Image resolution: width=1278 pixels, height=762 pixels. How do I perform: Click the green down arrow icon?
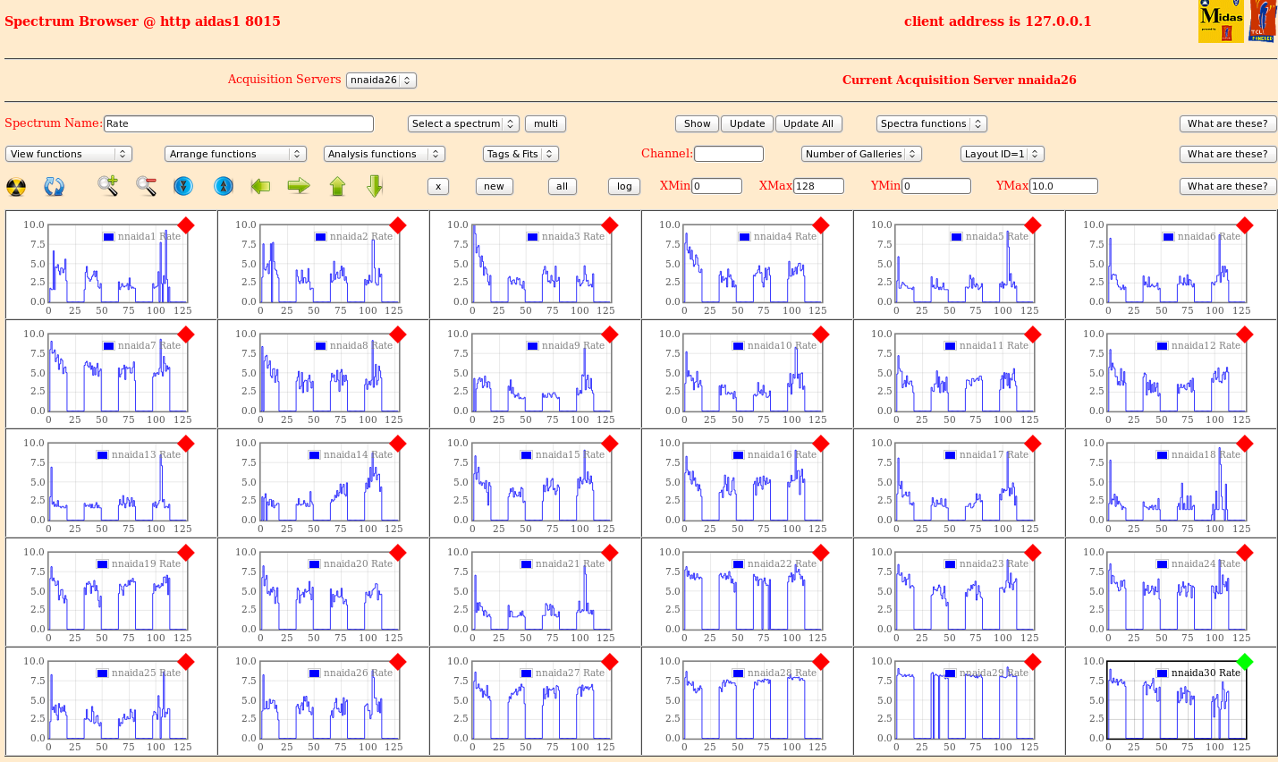tap(375, 186)
